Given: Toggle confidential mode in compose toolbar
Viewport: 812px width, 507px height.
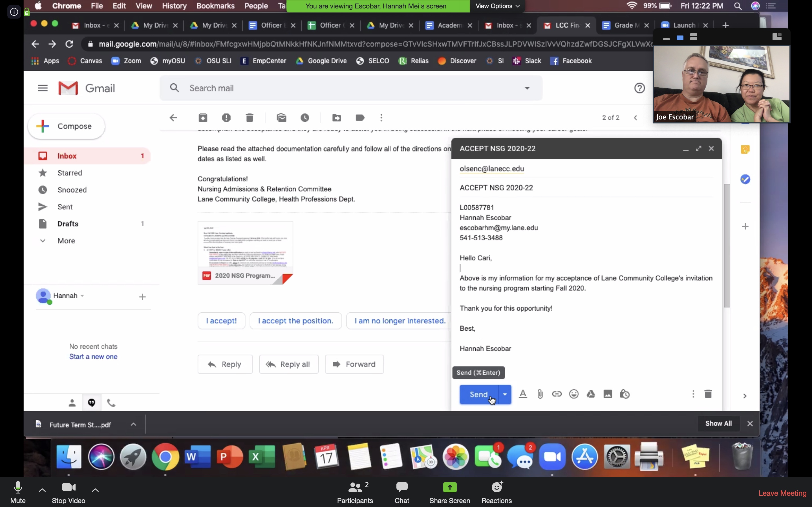Looking at the screenshot, I should point(625,394).
